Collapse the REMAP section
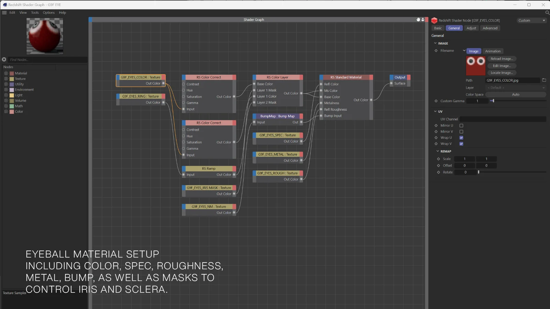This screenshot has width=550, height=309. (x=438, y=151)
